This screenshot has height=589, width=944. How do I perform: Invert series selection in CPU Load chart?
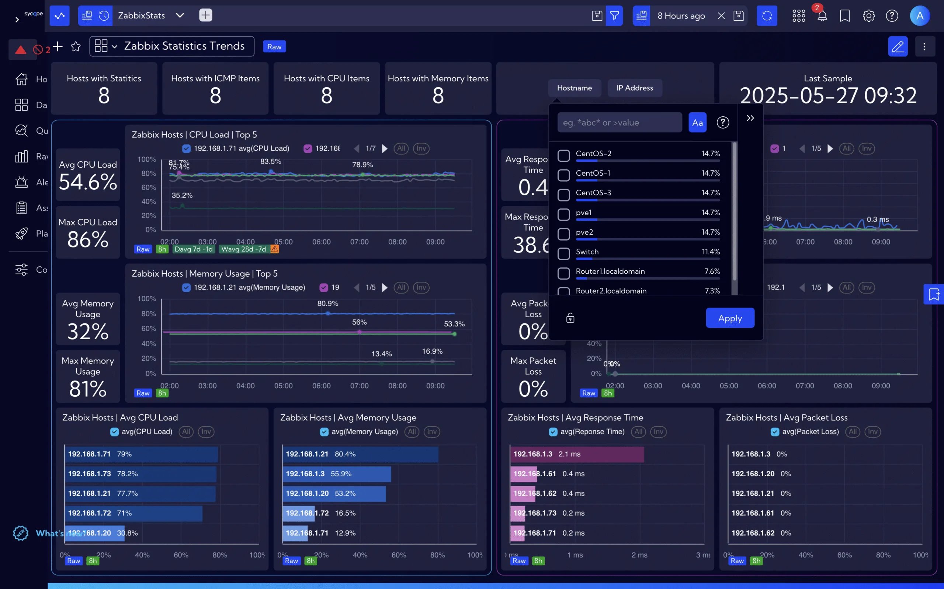(x=421, y=148)
